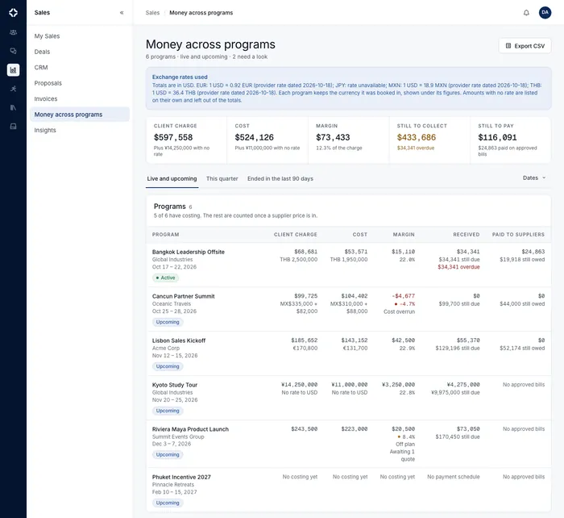Open the Bangkok Leadership Offsite program
This screenshot has height=518, width=564.
click(x=188, y=252)
